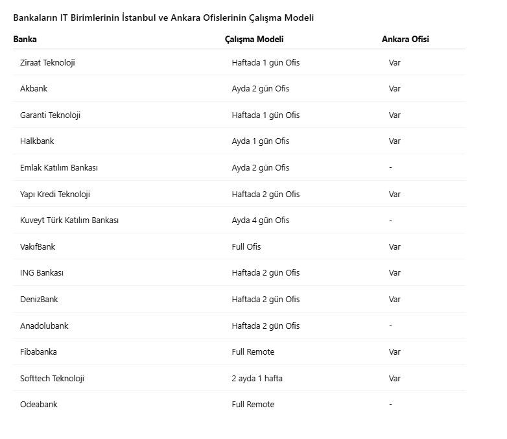Select the Ziraat Teknoloji row name
The height and width of the screenshot is (439, 507).
(47, 63)
